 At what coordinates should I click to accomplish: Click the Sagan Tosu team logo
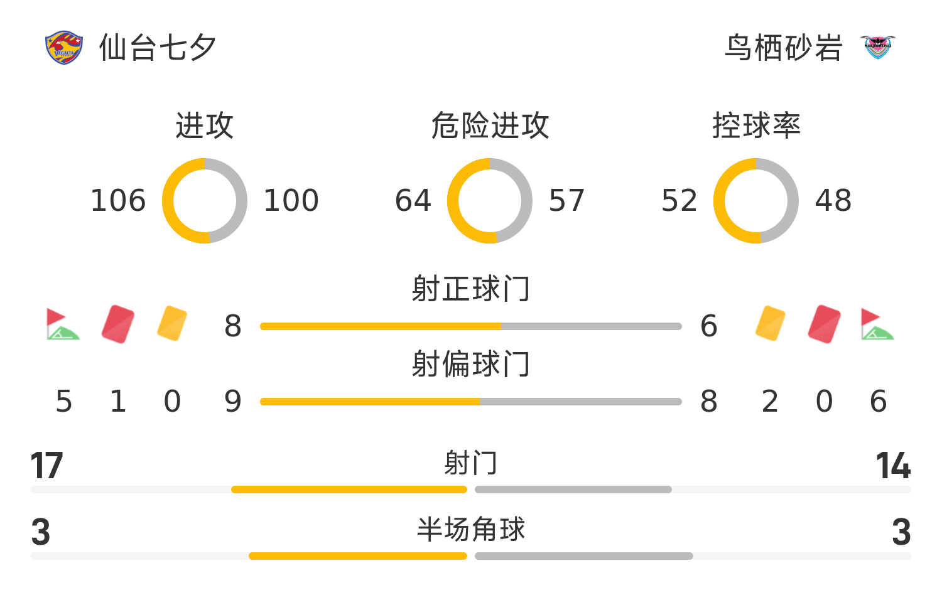[x=878, y=48]
